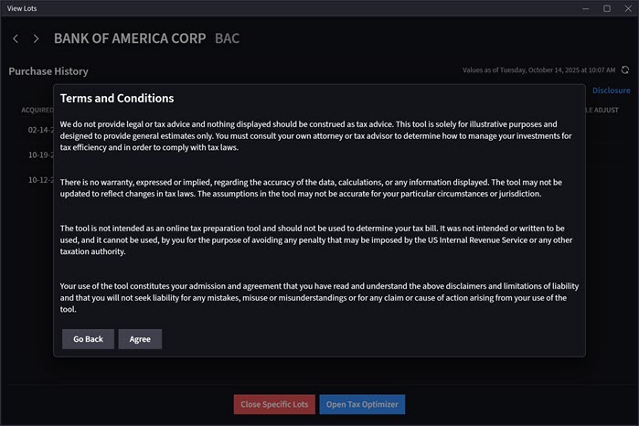Click the BANK OF AMERICA CORP title
This screenshot has height=426, width=639.
(x=130, y=39)
